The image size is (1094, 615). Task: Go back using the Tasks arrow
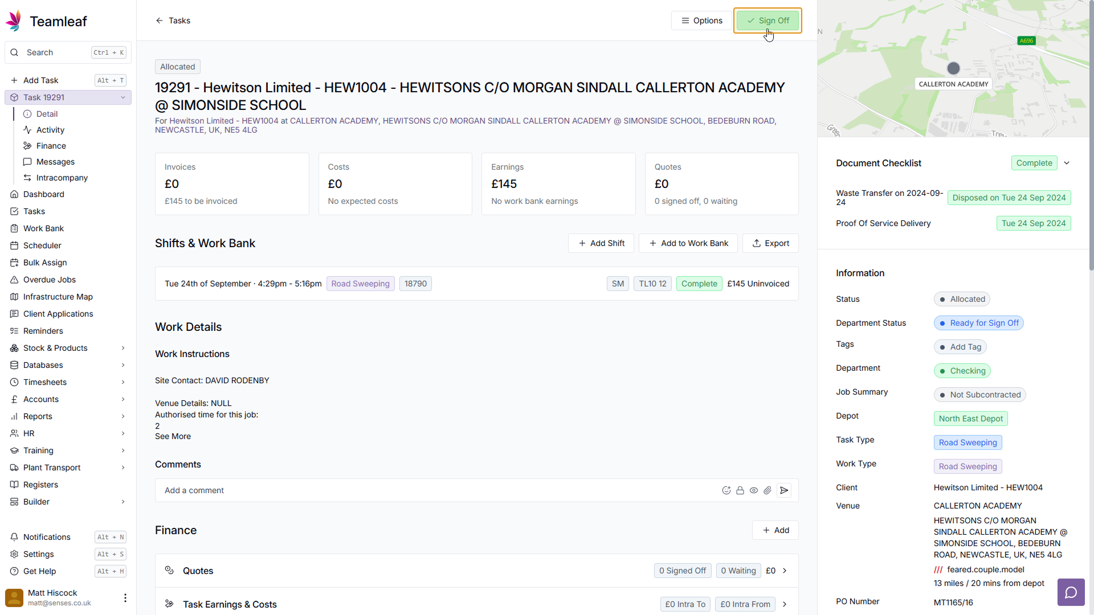[x=173, y=20]
